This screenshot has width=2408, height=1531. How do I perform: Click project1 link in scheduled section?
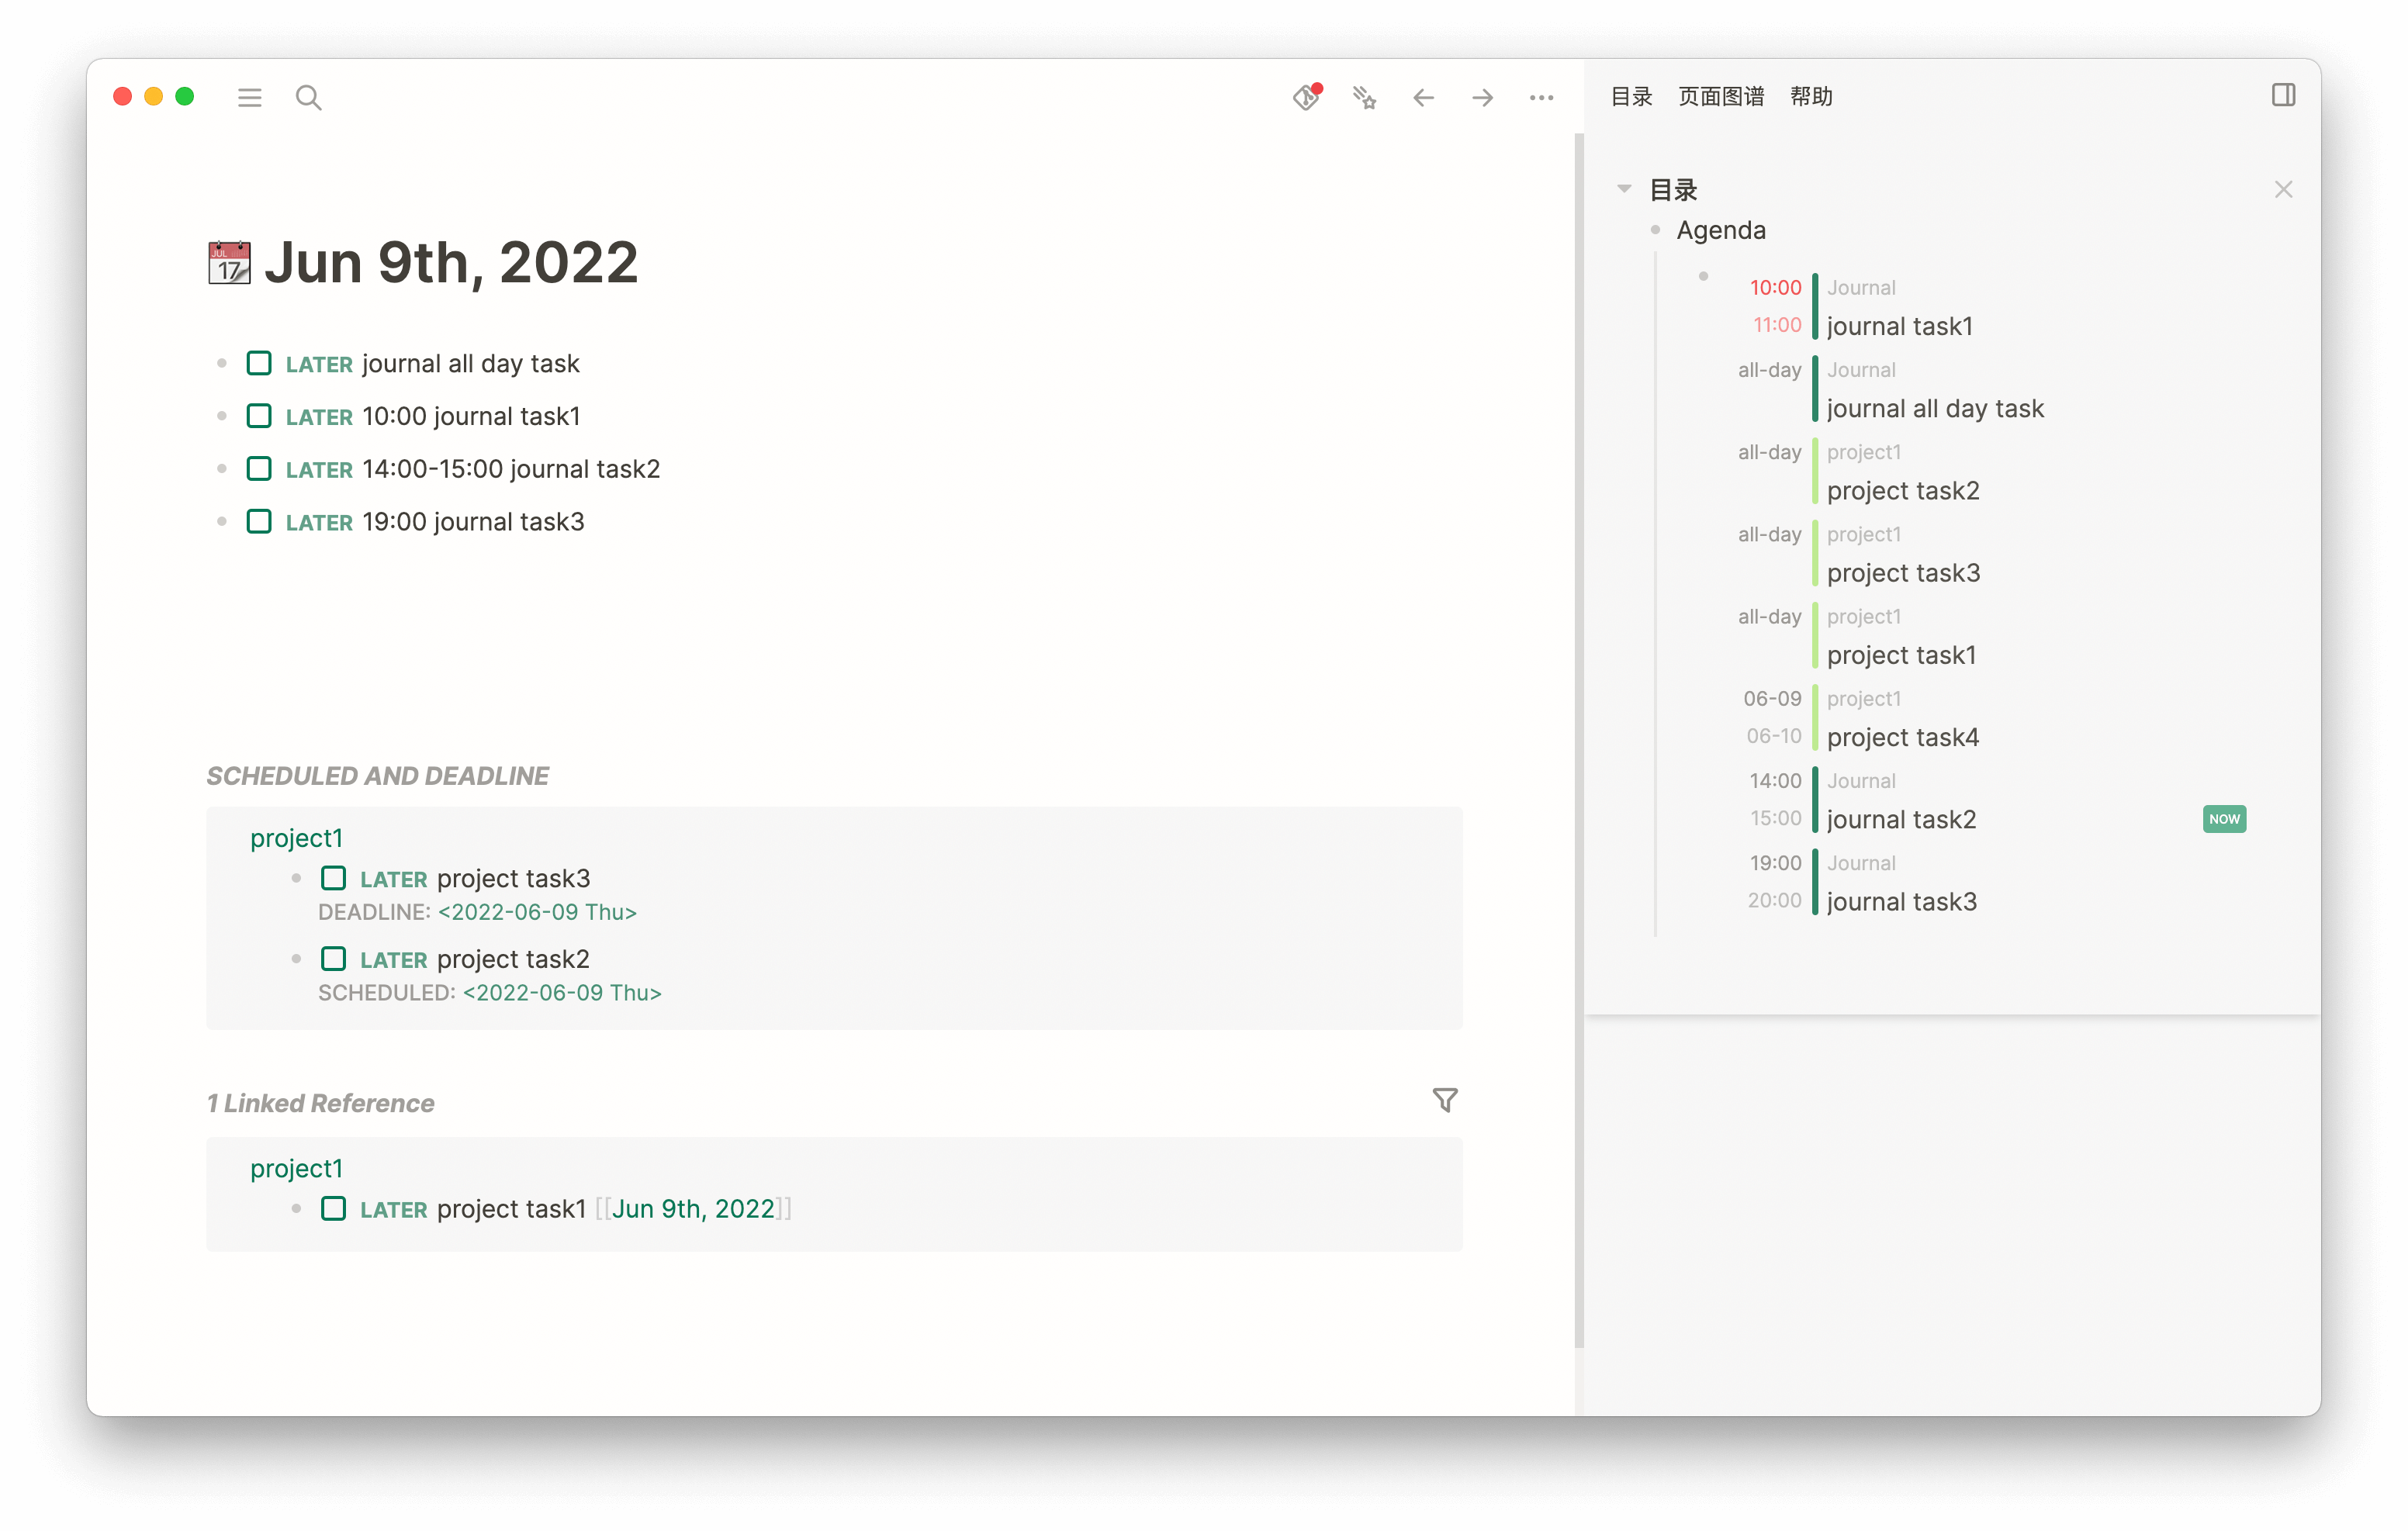click(295, 837)
